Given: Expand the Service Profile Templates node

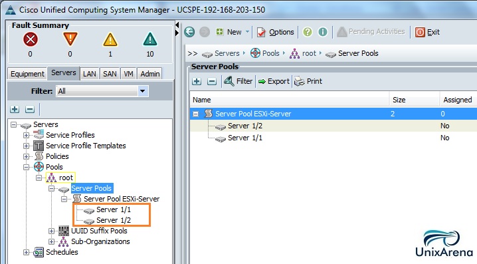Looking at the screenshot, I should (26, 146).
